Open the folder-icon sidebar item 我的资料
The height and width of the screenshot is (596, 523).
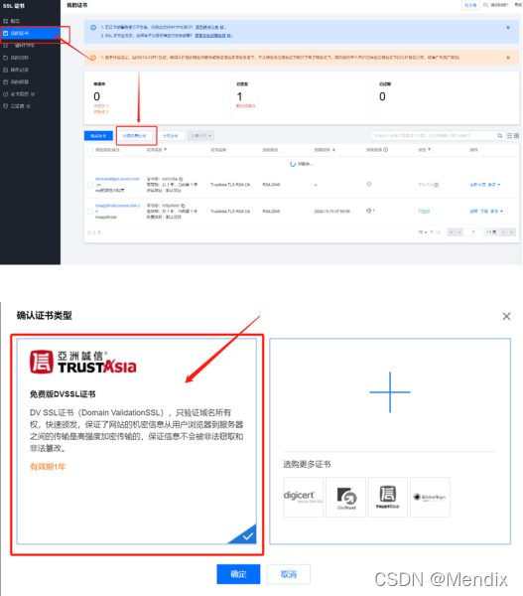point(20,58)
